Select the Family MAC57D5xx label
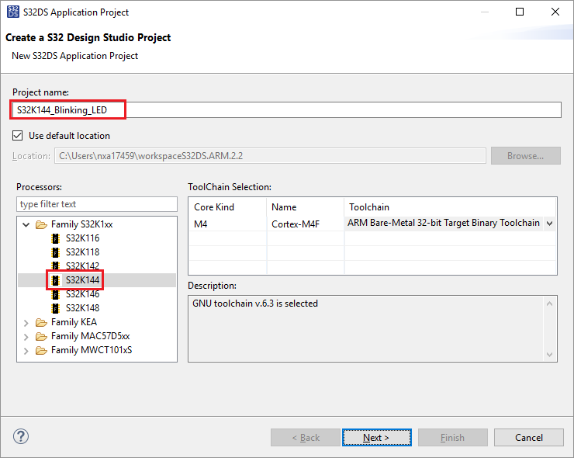Viewport: 574px width, 458px height. click(x=91, y=336)
